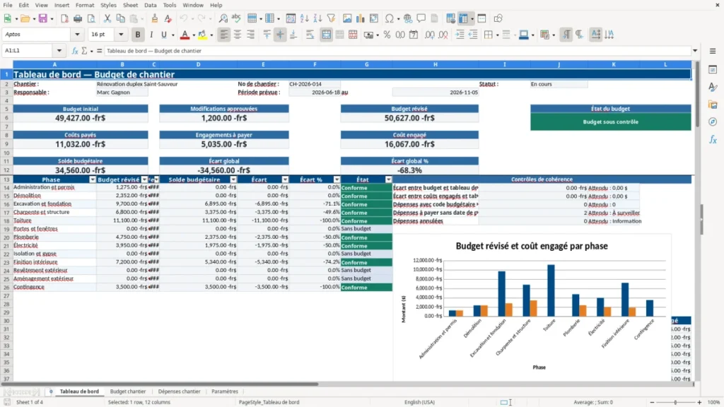The image size is (724, 407).
Task: Click the Merge and center cells icon
Action: [326, 35]
